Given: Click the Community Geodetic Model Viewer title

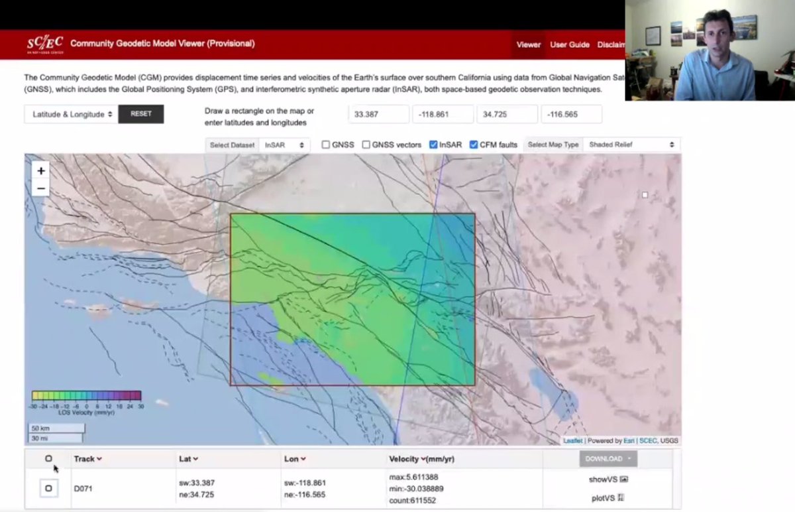Looking at the screenshot, I should click(162, 44).
